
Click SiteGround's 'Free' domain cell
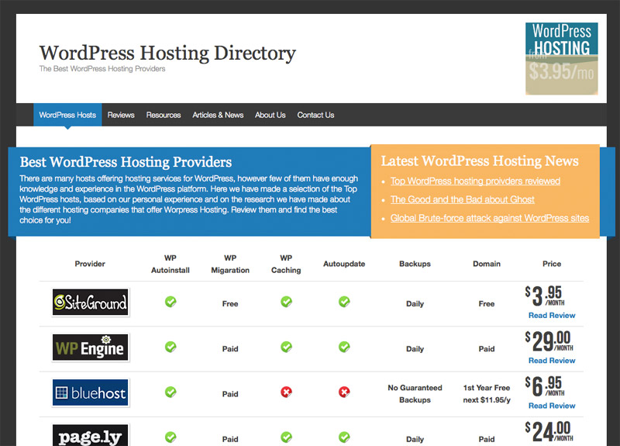487,304
